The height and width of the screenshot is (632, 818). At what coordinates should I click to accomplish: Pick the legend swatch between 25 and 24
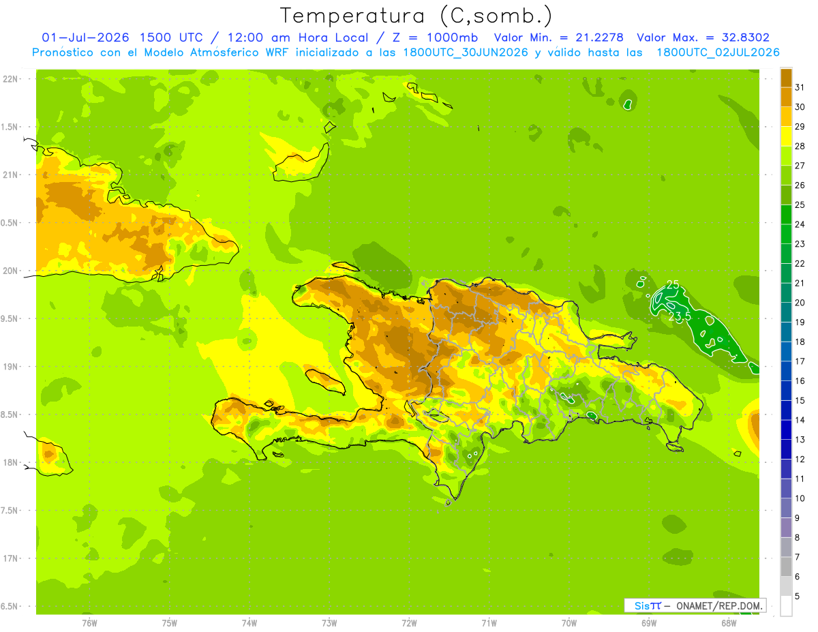[x=786, y=215]
